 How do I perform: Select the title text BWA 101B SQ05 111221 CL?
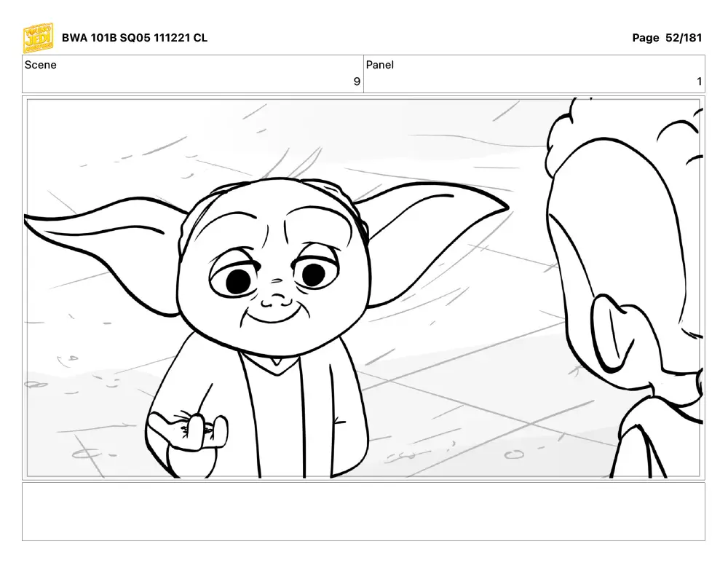(x=135, y=38)
